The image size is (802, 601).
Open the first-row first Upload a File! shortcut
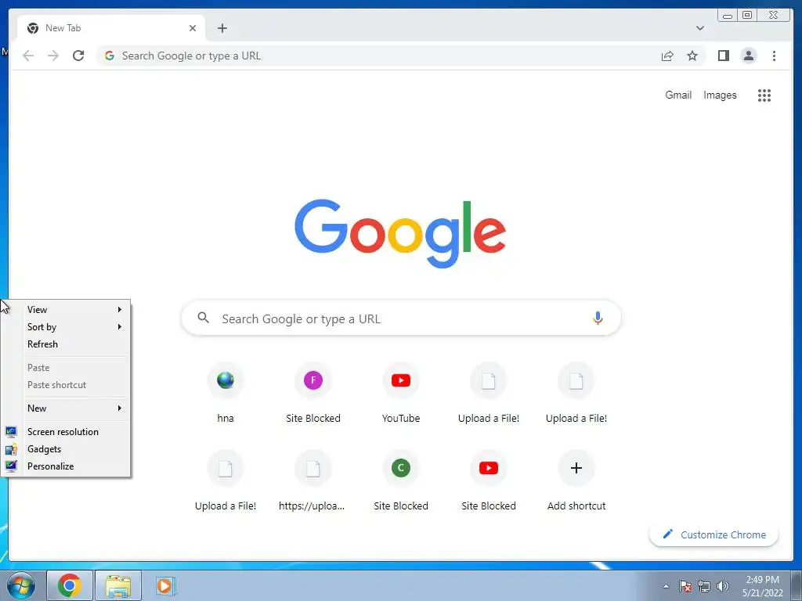tap(489, 392)
